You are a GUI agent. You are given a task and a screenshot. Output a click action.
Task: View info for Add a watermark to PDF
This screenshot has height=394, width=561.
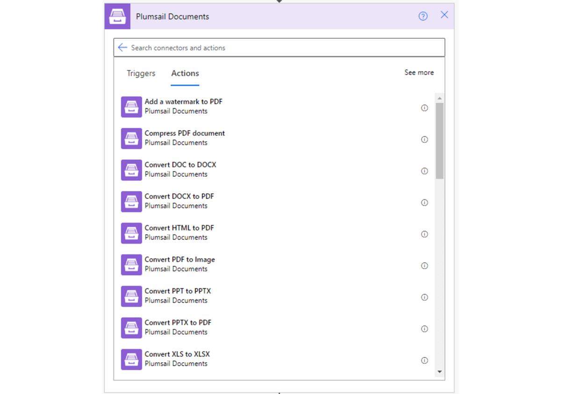pyautogui.click(x=424, y=107)
